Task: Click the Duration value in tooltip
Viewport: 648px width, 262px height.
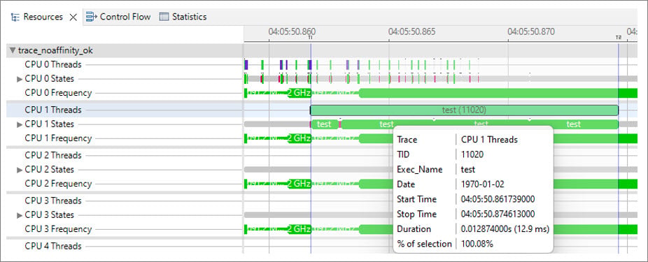Action: coord(505,229)
